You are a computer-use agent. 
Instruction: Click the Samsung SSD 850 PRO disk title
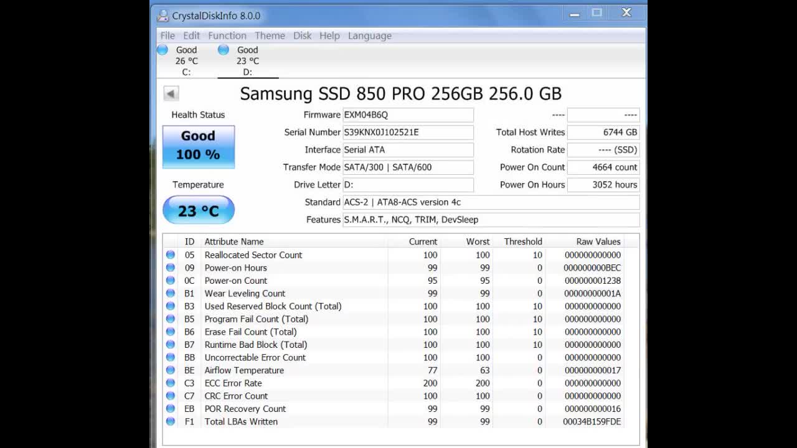[x=401, y=93]
